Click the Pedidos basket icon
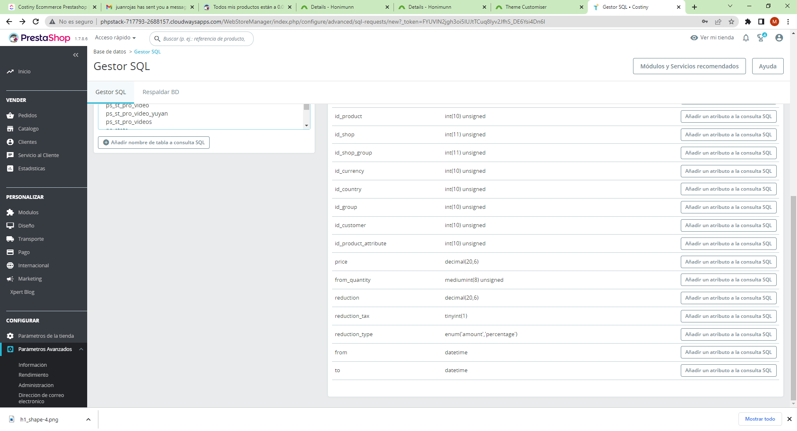797x431 pixels. tap(10, 116)
